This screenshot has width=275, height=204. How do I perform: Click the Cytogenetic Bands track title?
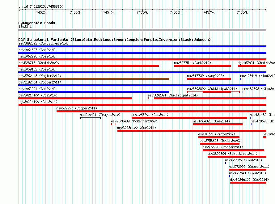[37, 23]
